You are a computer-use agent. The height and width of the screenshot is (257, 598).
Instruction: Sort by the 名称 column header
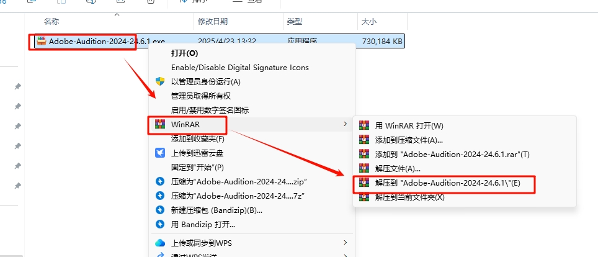[x=51, y=22]
